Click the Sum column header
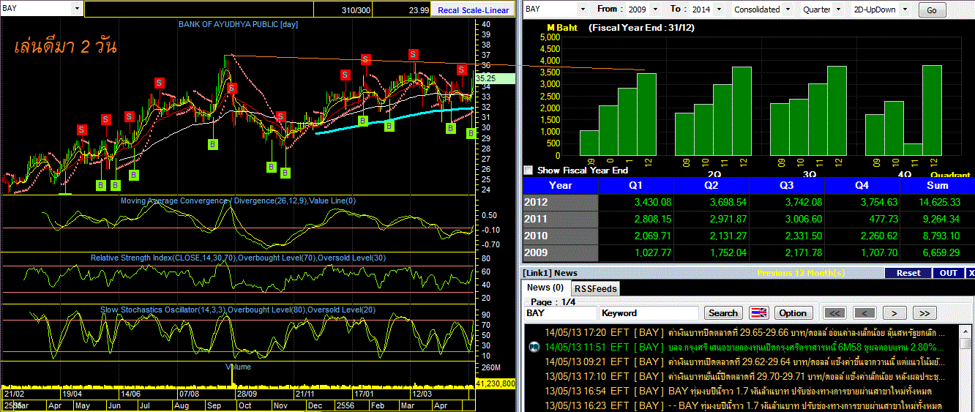This screenshot has height=412, width=975. click(x=937, y=185)
